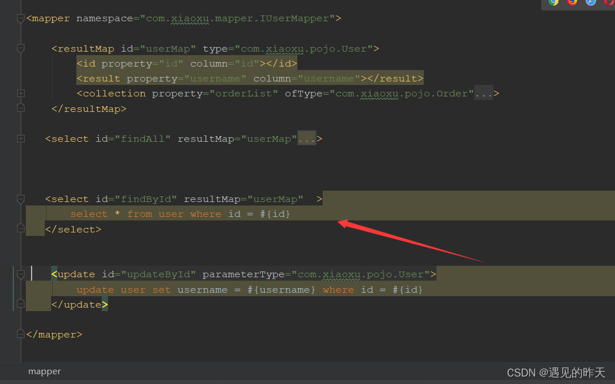Click the parameterType "com.xiaoxu.pojo.User" value

pyautogui.click(x=361, y=274)
